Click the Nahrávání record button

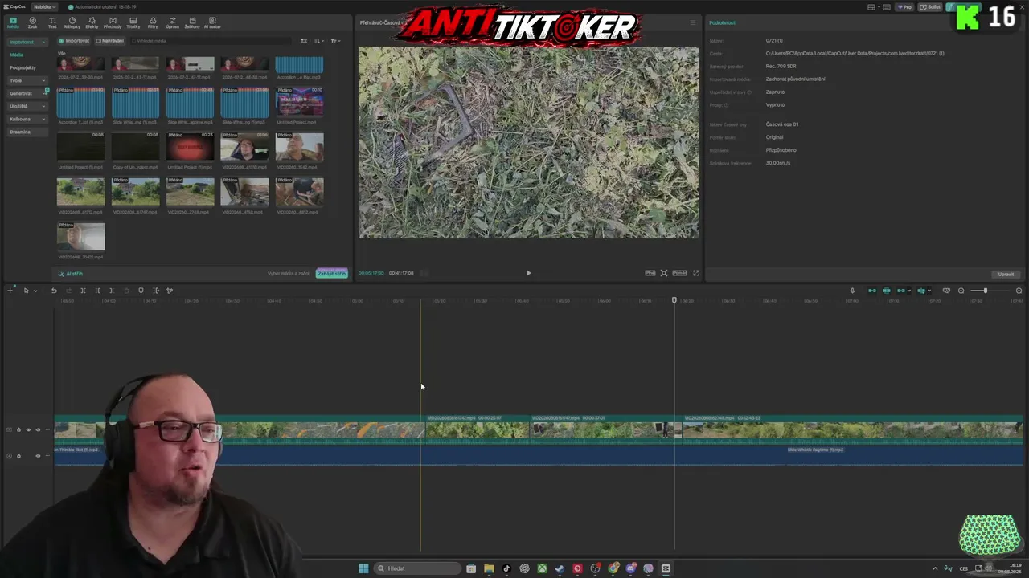(110, 41)
